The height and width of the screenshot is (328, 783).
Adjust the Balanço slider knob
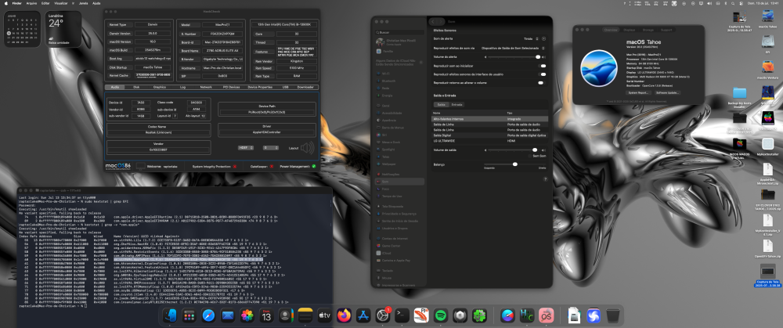tap(515, 164)
